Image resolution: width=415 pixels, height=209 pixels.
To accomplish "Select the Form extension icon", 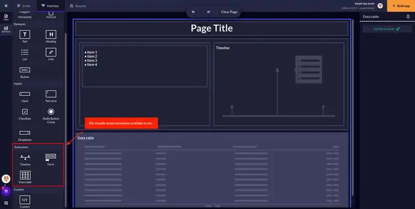I will [51, 157].
